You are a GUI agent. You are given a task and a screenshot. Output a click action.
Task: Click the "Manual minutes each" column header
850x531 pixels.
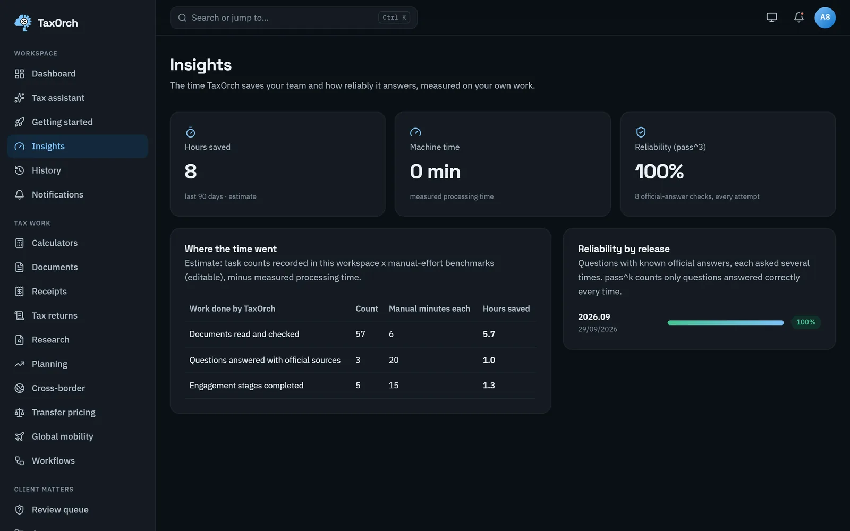[x=429, y=309]
